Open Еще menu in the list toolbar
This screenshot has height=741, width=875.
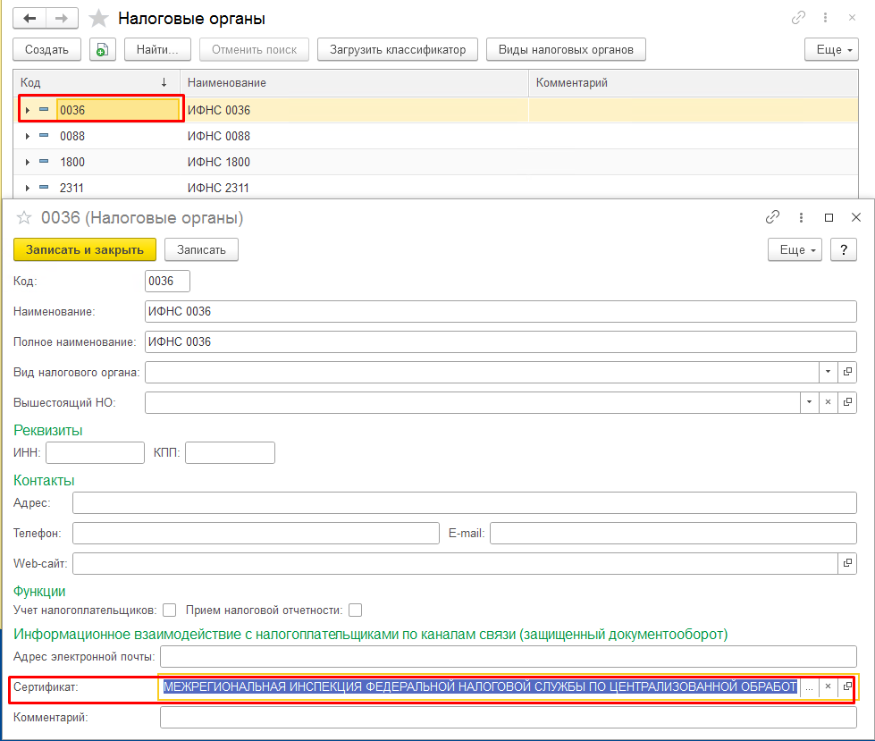831,50
